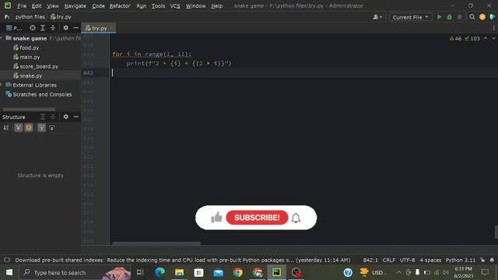Open food.py in the project tree
The height and width of the screenshot is (280, 498).
pyautogui.click(x=26, y=47)
